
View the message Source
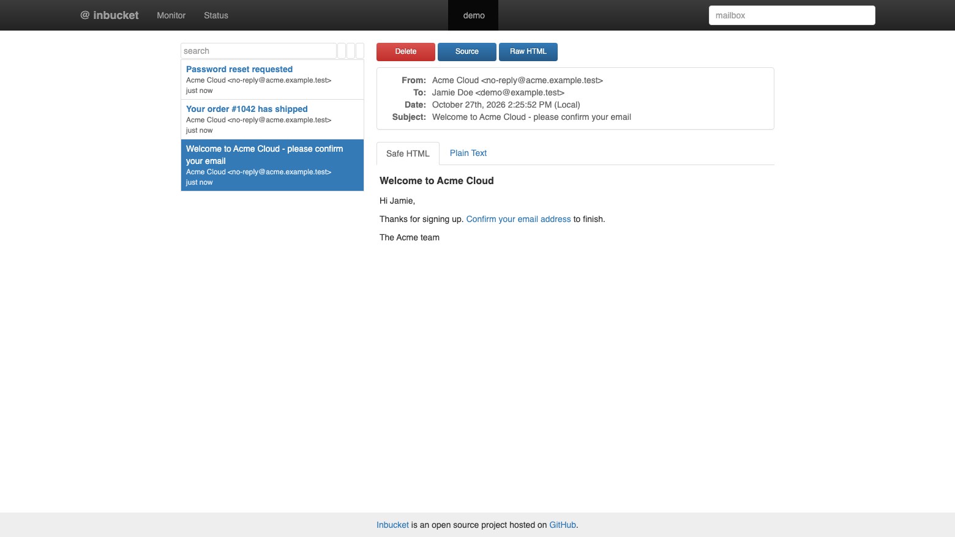tap(467, 52)
